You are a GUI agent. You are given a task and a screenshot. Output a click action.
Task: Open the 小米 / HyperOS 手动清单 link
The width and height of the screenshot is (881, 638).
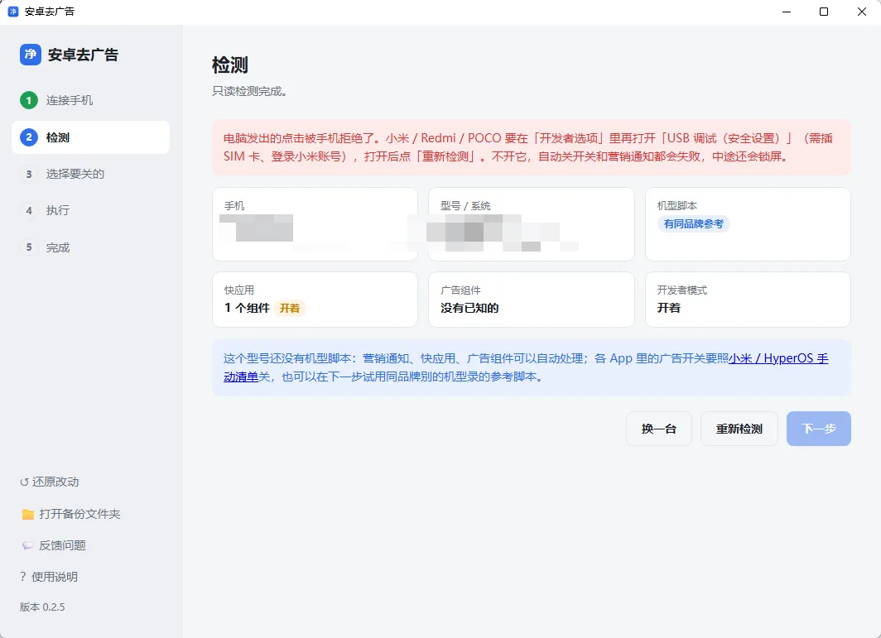[778, 358]
